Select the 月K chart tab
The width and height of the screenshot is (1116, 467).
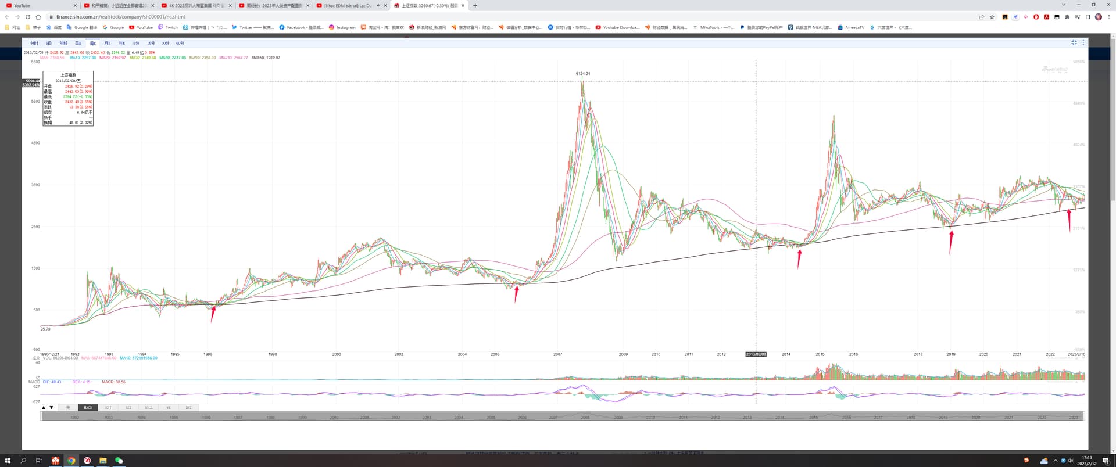[107, 43]
